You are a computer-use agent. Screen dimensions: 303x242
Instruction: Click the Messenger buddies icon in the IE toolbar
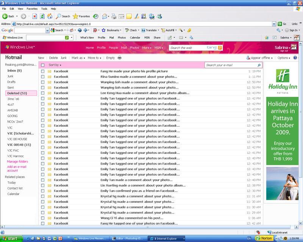[x=159, y=16]
